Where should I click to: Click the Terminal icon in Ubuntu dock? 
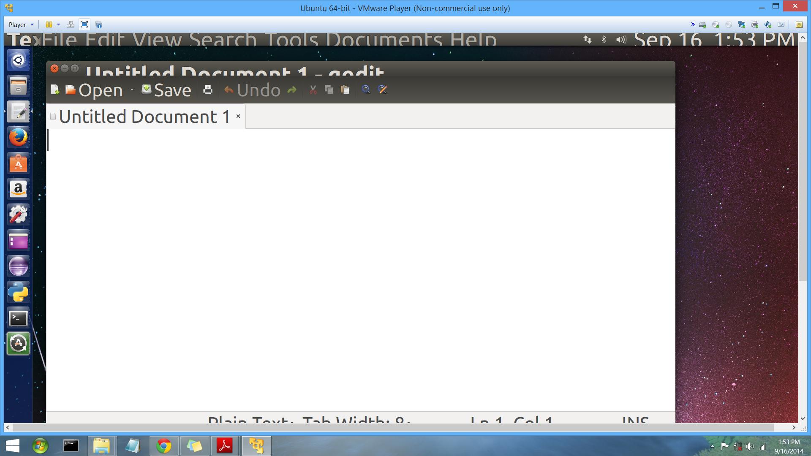coord(19,318)
